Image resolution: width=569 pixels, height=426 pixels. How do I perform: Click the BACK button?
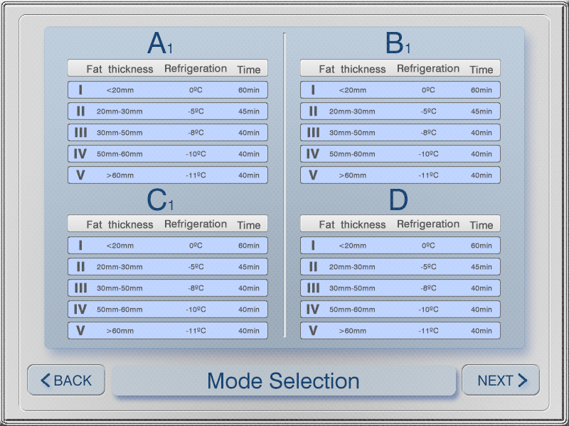[x=66, y=381]
